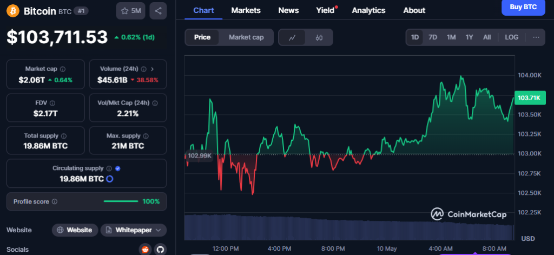Click the USD currency label
This screenshot has height=255, width=554.
(528, 239)
